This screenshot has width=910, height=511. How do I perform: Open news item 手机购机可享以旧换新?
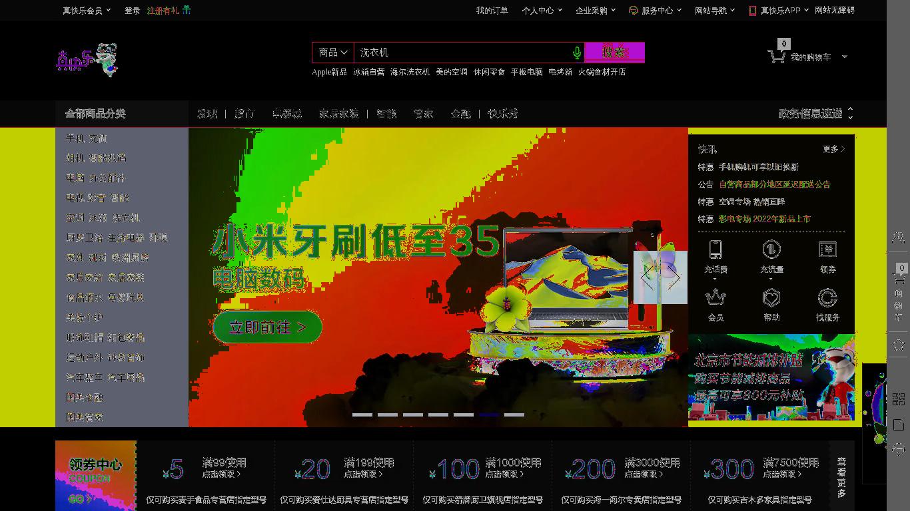[x=759, y=167]
